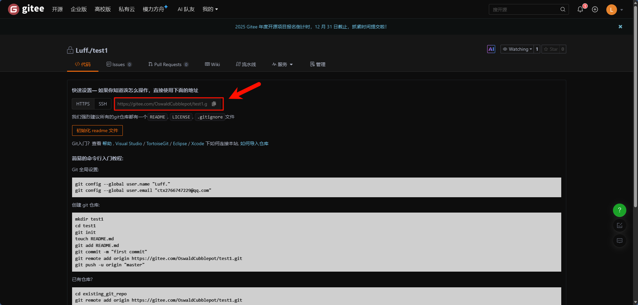Open the 我的 dropdown menu
Screen dimensions: 638x305
coord(210,9)
